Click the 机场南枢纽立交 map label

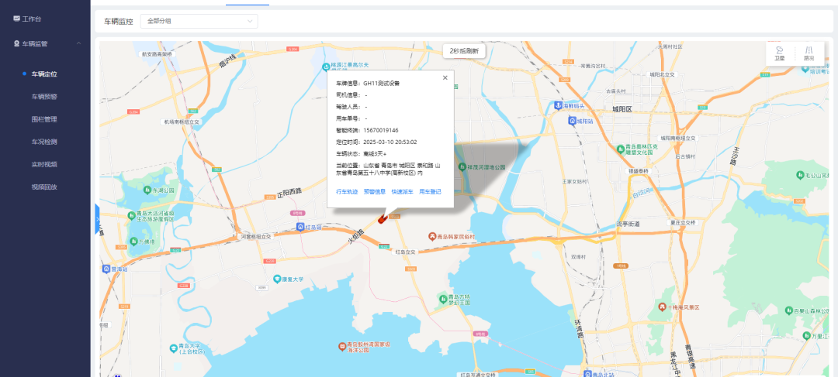pos(182,122)
